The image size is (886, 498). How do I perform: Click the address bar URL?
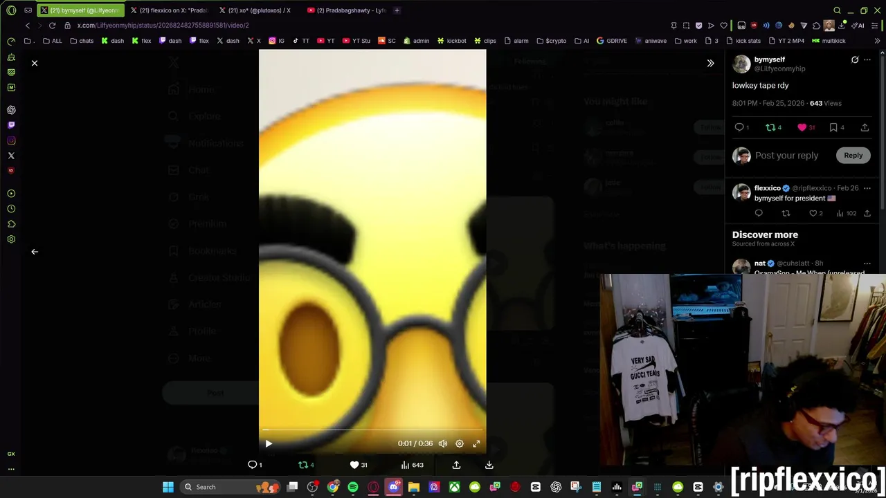163,26
